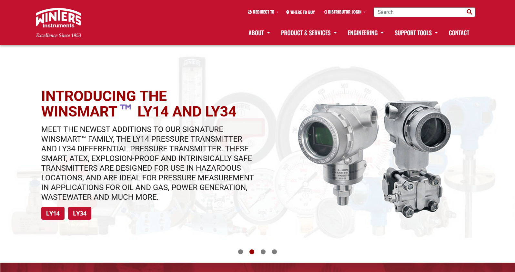The height and width of the screenshot is (272, 515).
Task: Click the search magnifier icon
Action: pos(470,12)
